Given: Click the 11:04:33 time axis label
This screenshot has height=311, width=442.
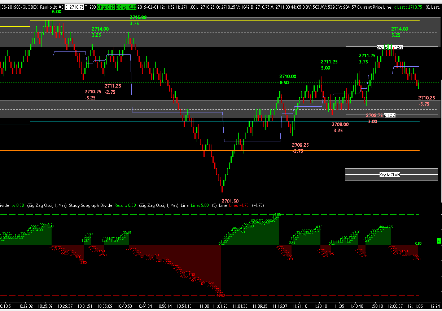Looking at the screenshot, I should (240, 306).
